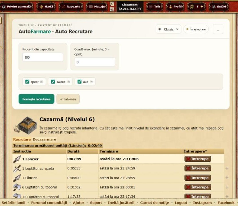Open Rapoarte in the top menu
Image resolution: width=238 pixels, height=206 pixels.
71,7
